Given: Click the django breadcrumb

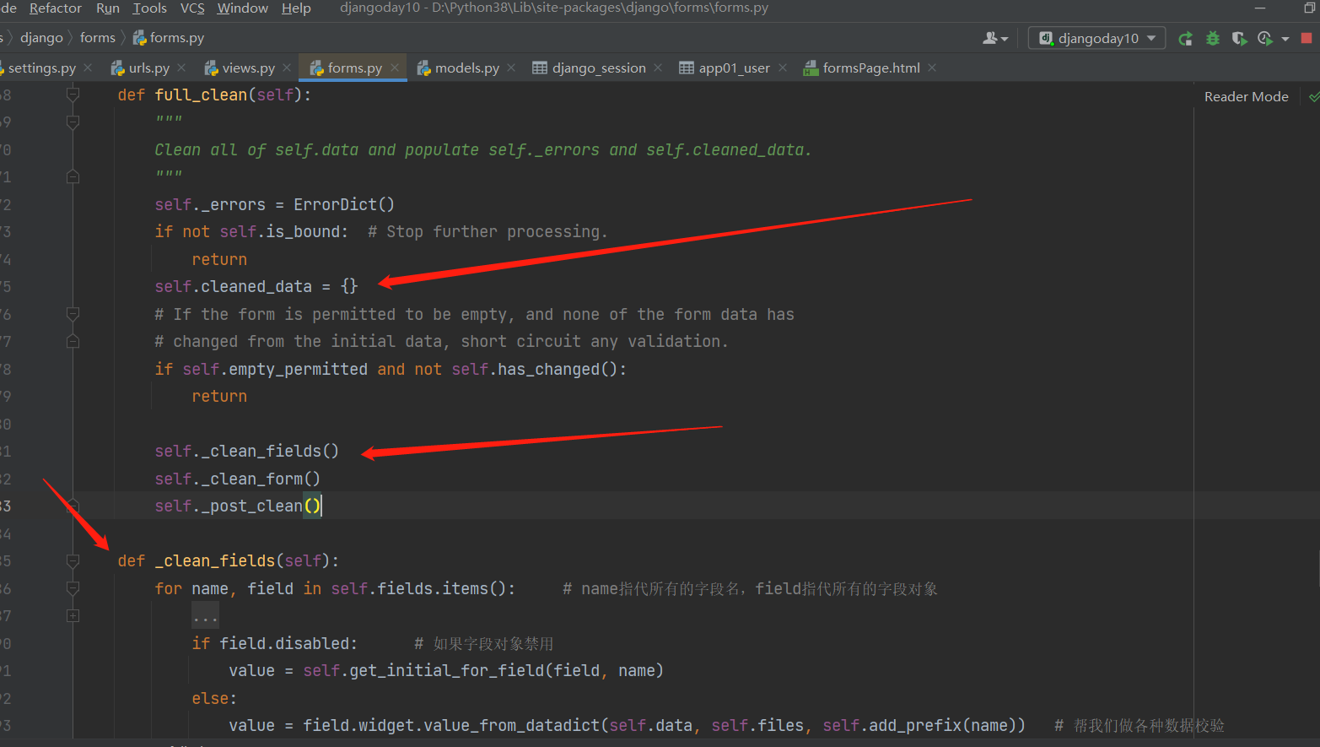Looking at the screenshot, I should pyautogui.click(x=41, y=38).
